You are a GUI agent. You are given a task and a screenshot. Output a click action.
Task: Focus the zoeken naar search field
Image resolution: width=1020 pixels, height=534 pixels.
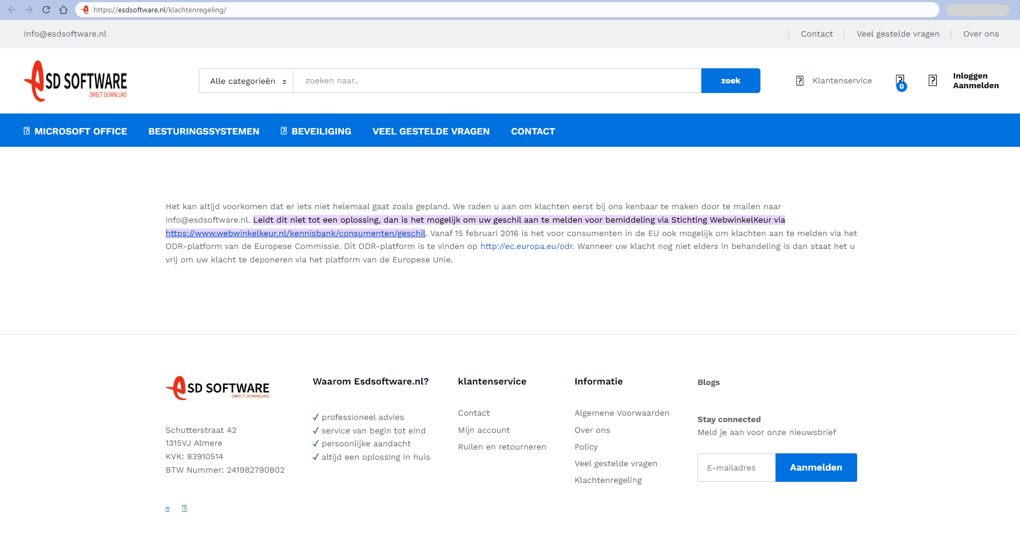[x=497, y=81]
